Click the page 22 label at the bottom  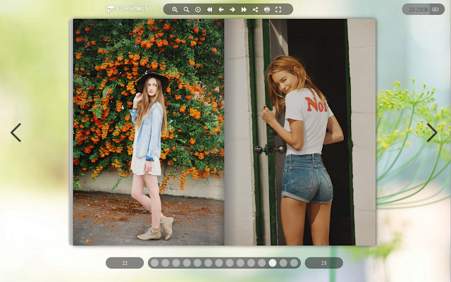[125, 263]
